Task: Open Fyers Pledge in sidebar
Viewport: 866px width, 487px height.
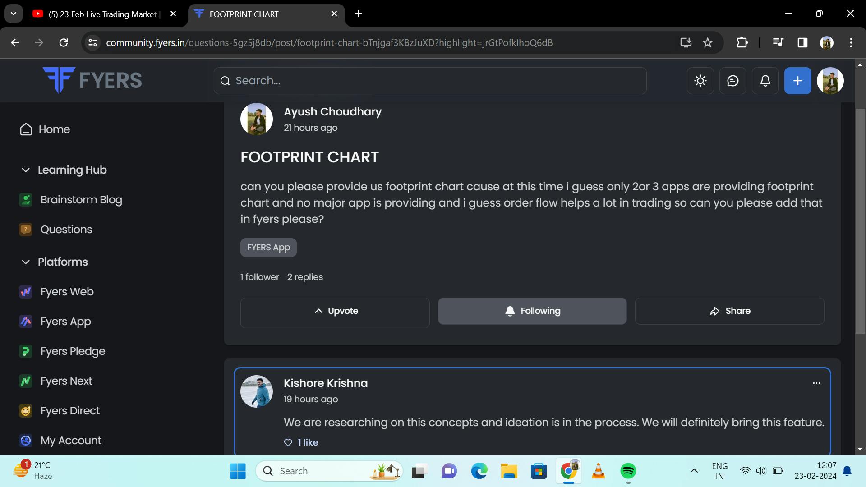Action: 72,351
